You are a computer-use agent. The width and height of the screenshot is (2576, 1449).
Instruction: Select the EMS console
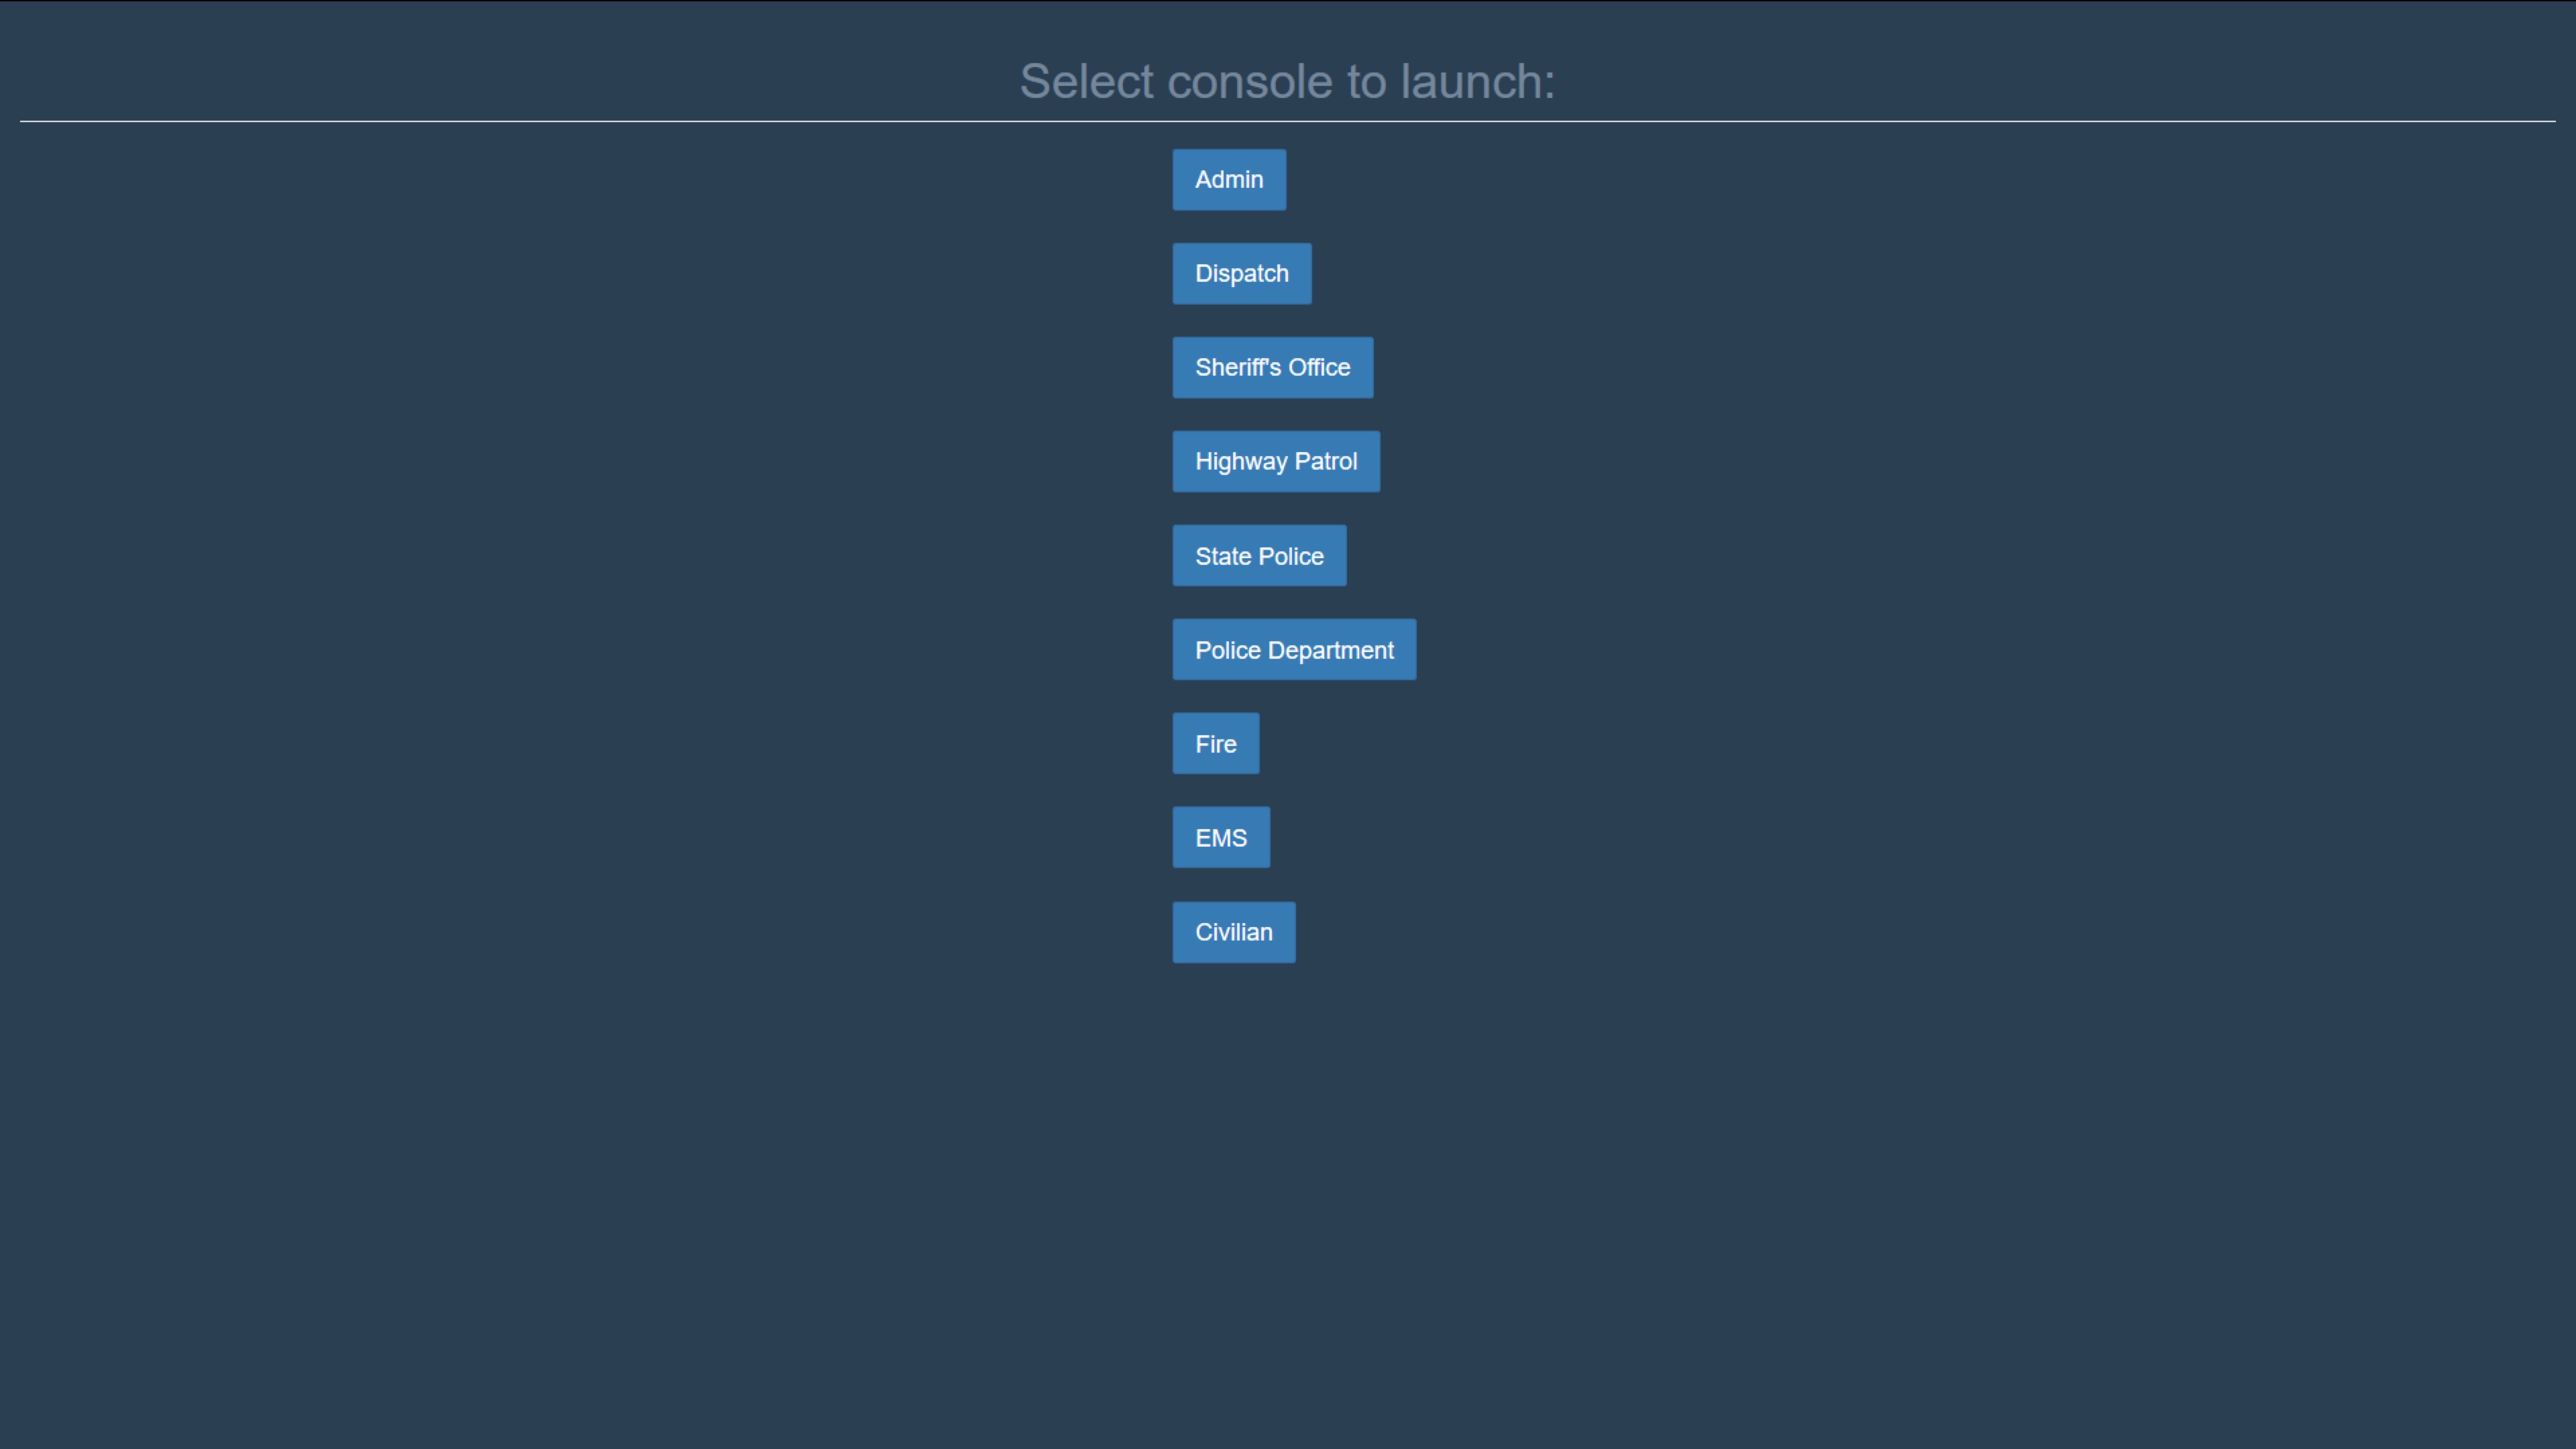tap(1221, 838)
